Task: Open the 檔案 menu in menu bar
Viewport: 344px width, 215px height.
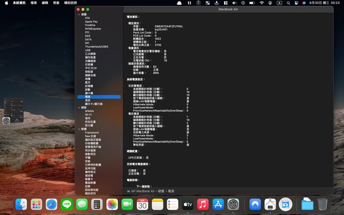Action: pyautogui.click(x=34, y=3)
